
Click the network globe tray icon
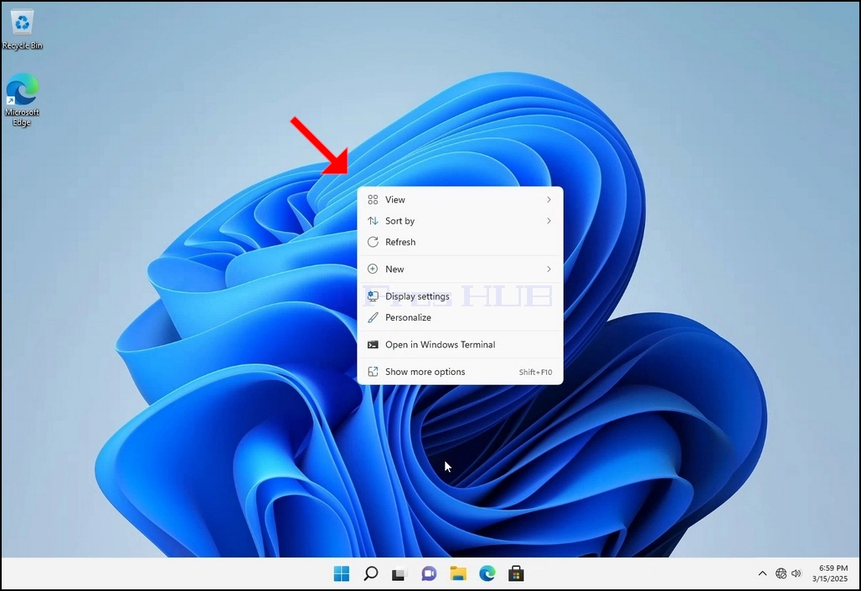pos(781,573)
